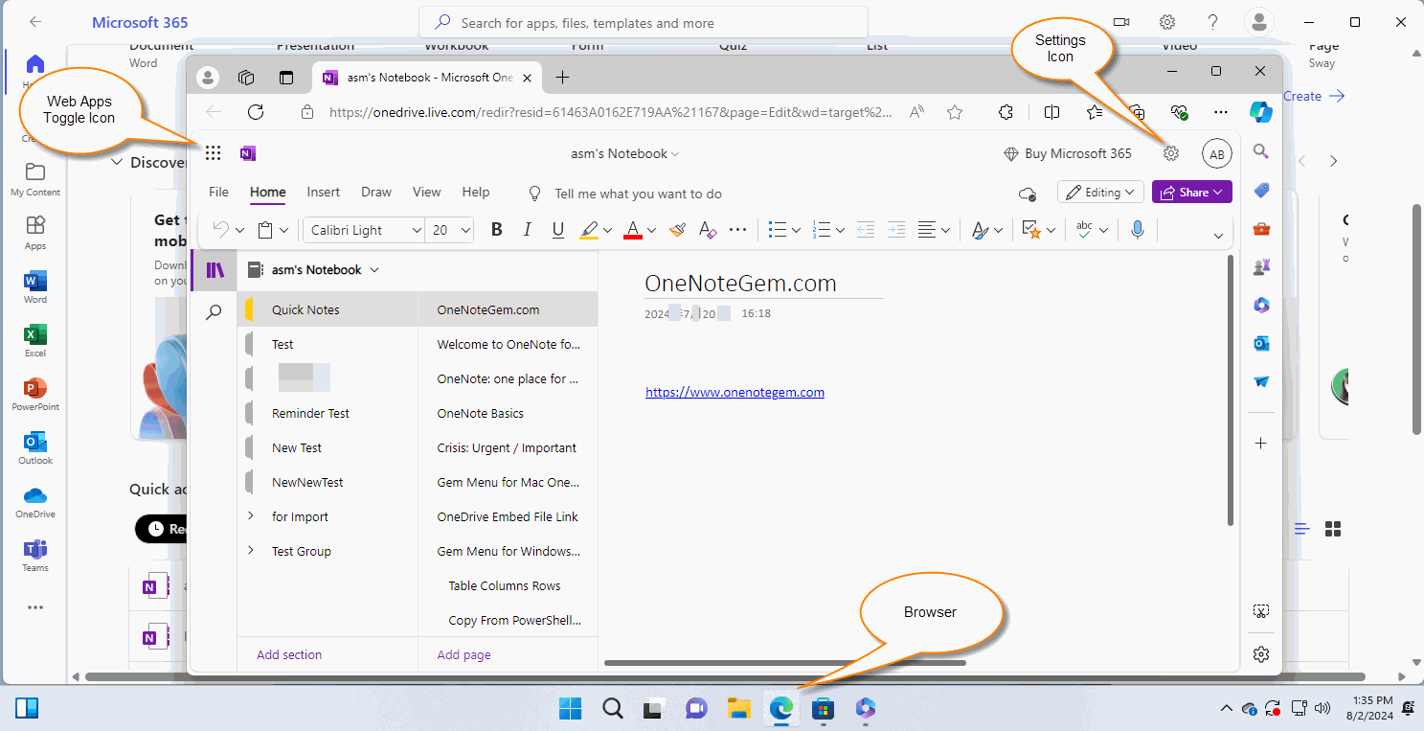Add a To Do tag
The width and height of the screenshot is (1424, 731).
[x=1031, y=230]
